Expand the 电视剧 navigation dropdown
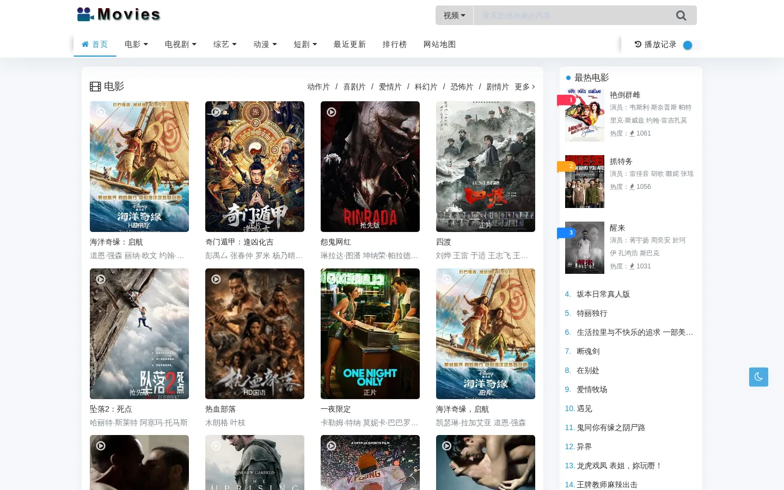This screenshot has height=490, width=784. click(181, 44)
